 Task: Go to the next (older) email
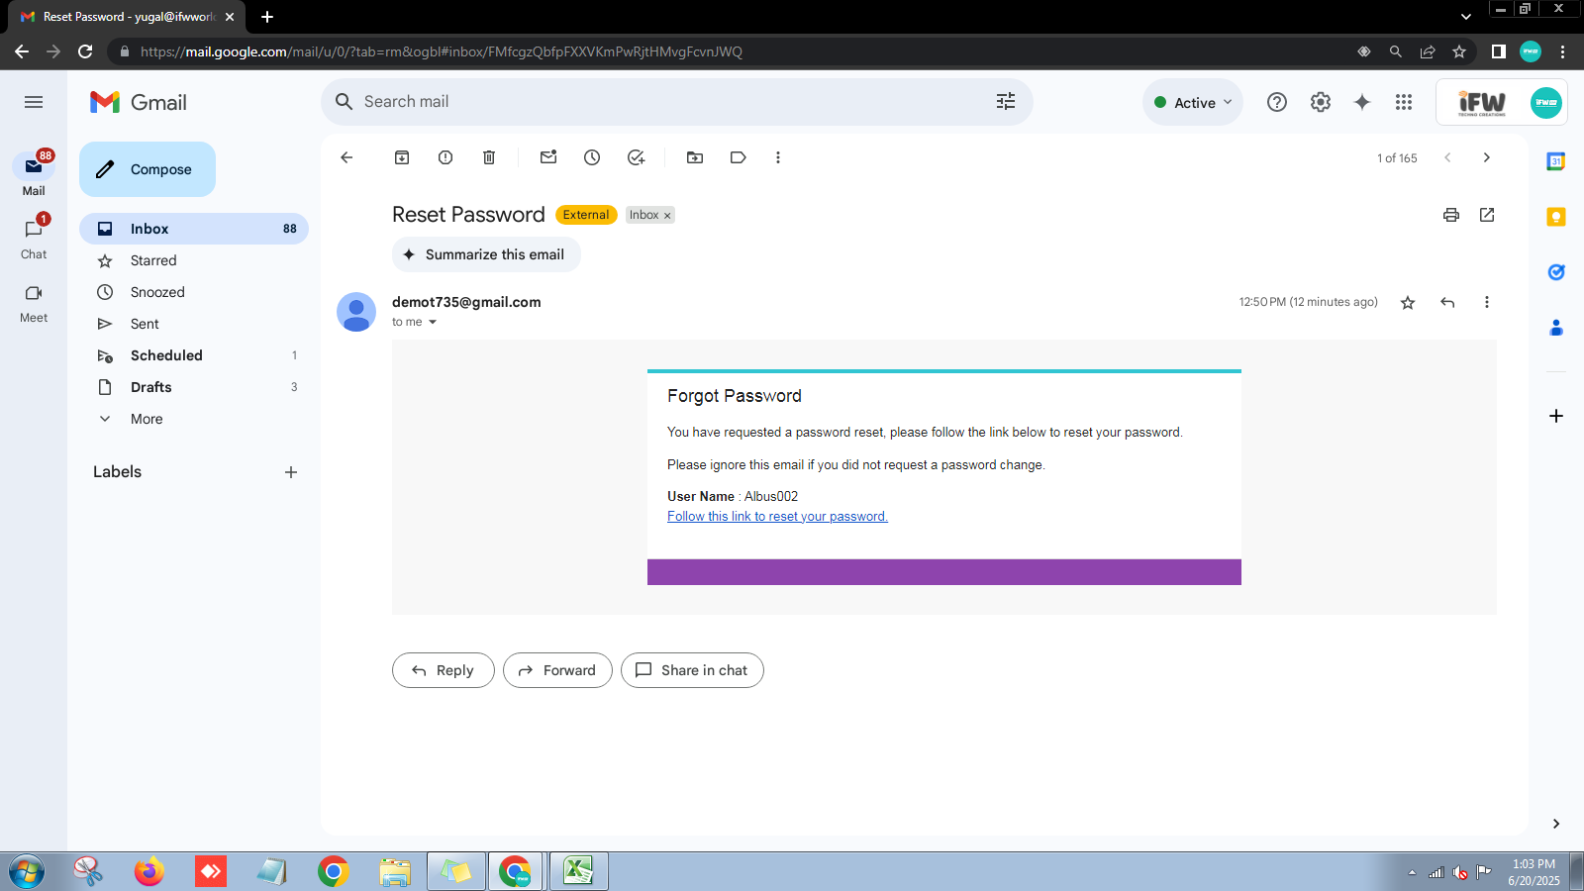click(x=1486, y=157)
